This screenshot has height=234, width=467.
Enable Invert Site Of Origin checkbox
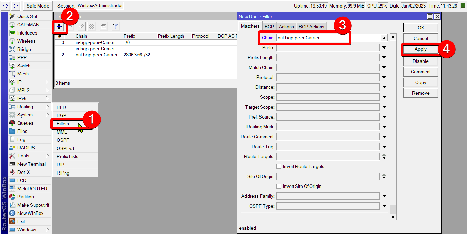tap(279, 186)
